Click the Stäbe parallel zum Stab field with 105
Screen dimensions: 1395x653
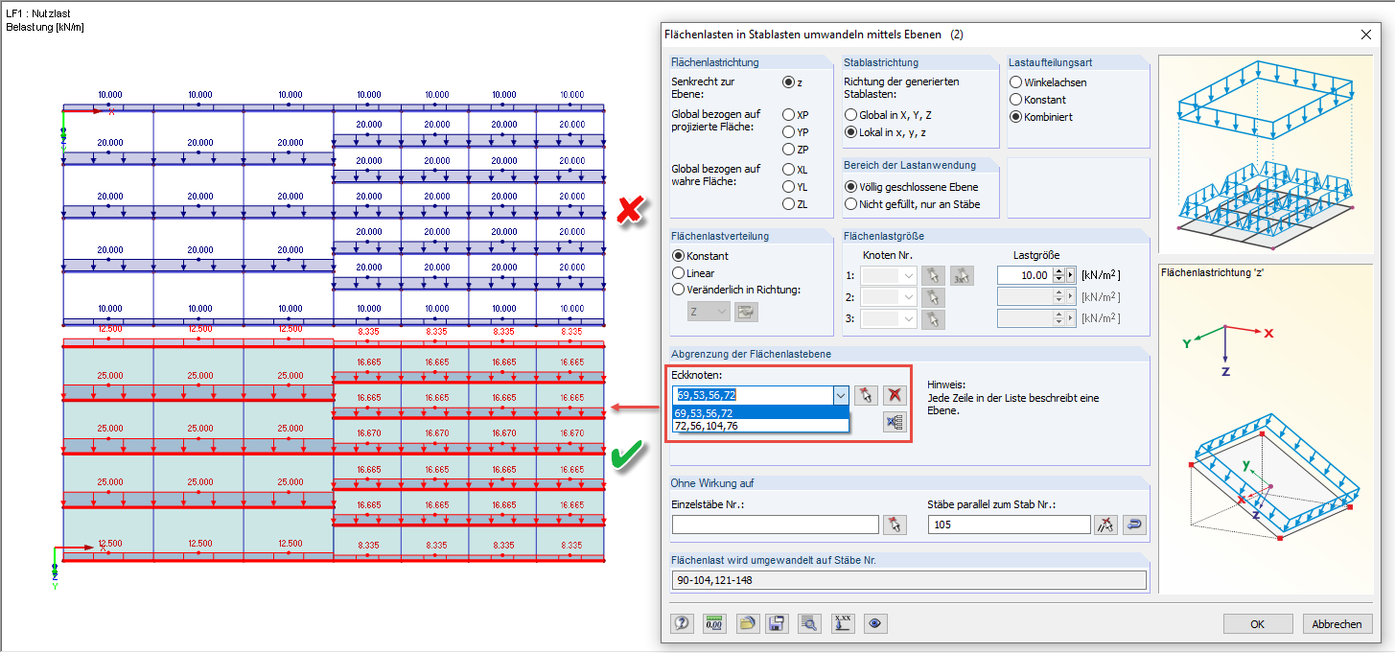(x=1010, y=525)
